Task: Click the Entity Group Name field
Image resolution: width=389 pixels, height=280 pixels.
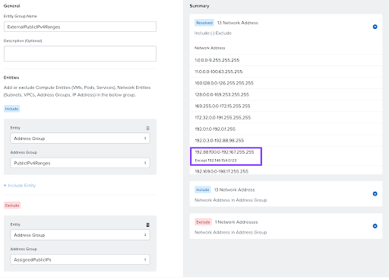Action: (80, 27)
